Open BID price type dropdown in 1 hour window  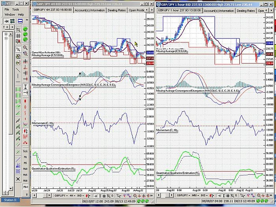pos(204,196)
